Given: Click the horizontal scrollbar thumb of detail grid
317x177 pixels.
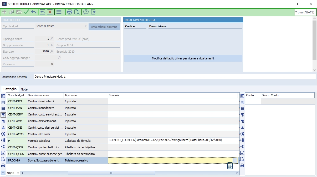Looking at the screenshot, I should pos(111,173).
